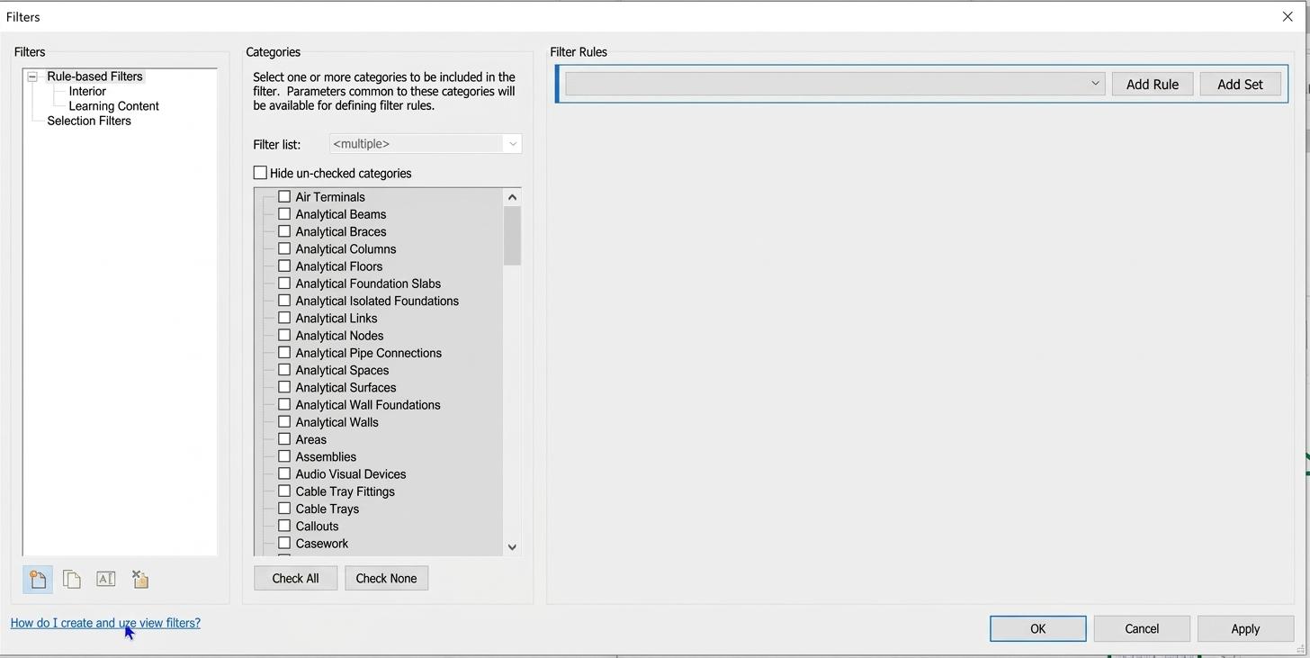Close the Filters dialog window

coord(1288,16)
